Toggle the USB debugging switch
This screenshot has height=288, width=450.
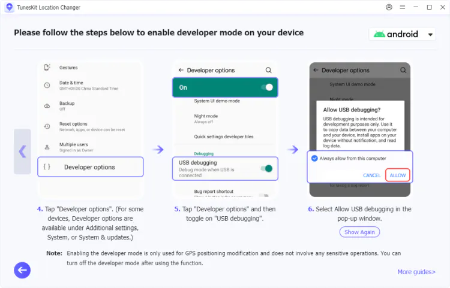[266, 168]
